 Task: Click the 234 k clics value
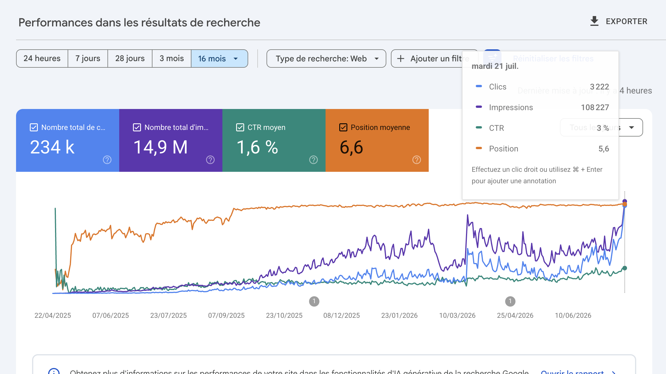coord(52,147)
